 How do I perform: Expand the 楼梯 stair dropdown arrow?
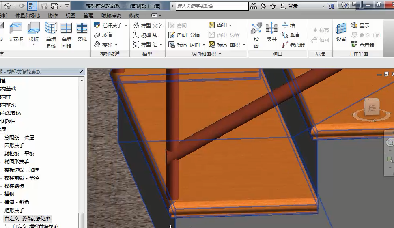[116, 45]
